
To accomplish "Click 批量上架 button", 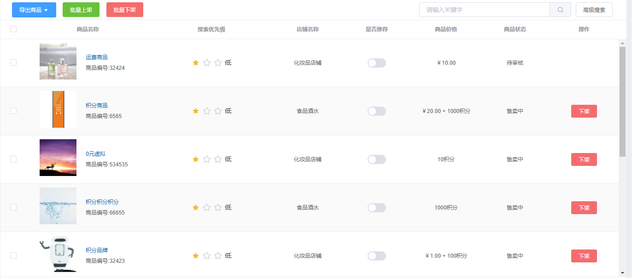I will pos(81,10).
